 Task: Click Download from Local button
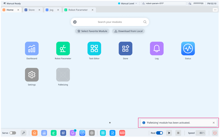(x=128, y=31)
